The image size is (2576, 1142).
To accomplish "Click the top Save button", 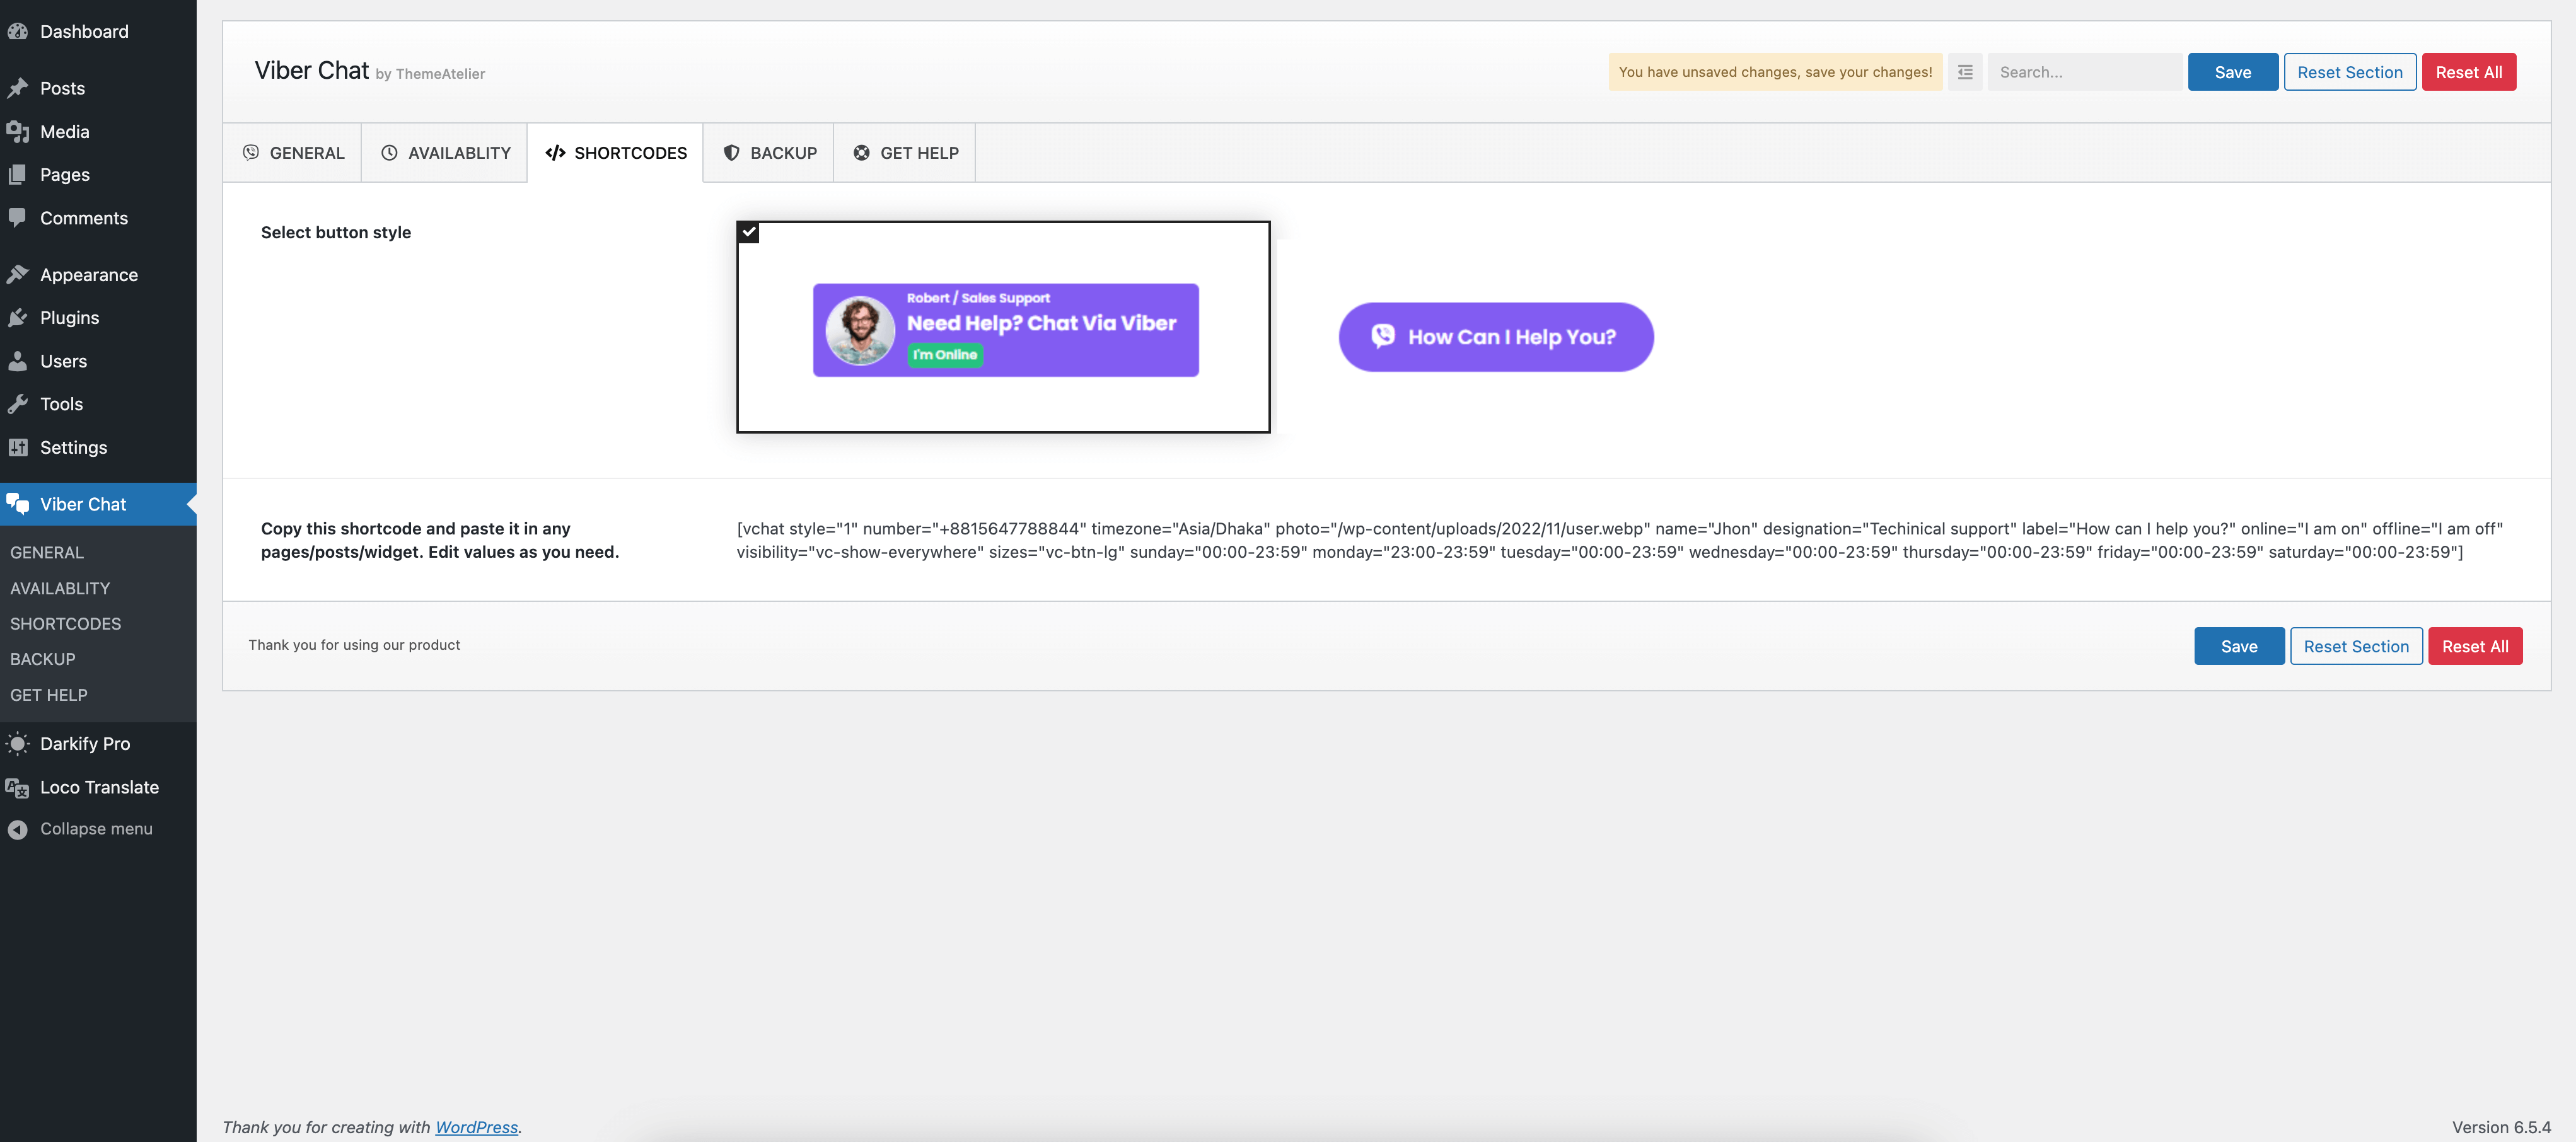I will 2232,72.
